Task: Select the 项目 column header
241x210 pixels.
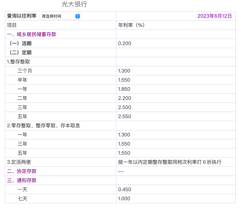Action: point(12,25)
